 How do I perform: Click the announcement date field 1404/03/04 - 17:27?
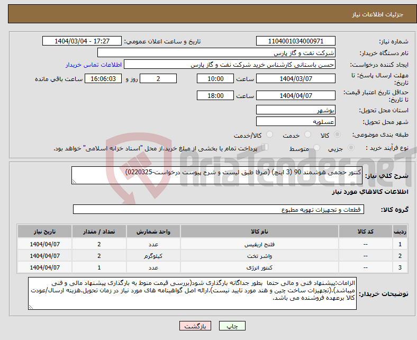pyautogui.click(x=82, y=41)
